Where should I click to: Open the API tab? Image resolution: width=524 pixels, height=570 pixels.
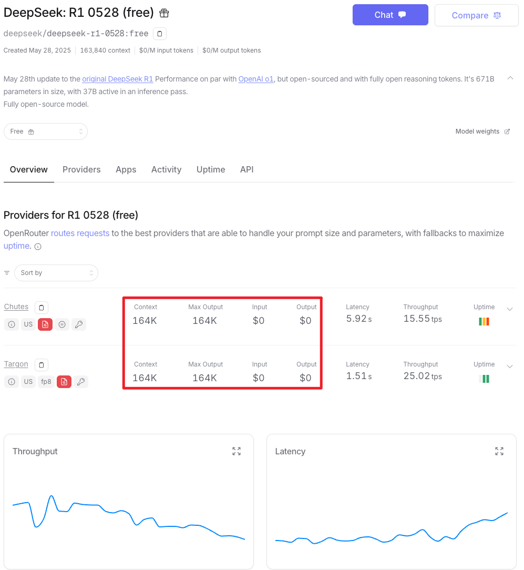pyautogui.click(x=246, y=170)
